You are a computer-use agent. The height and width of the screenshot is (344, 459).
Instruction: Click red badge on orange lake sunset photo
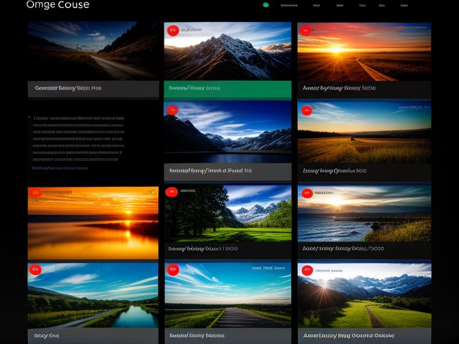pyautogui.click(x=36, y=193)
